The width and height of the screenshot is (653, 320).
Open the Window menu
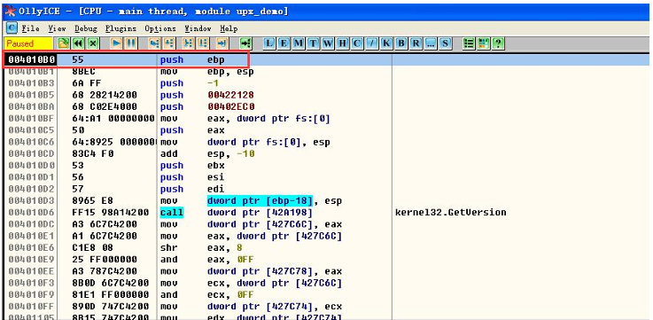(x=198, y=28)
